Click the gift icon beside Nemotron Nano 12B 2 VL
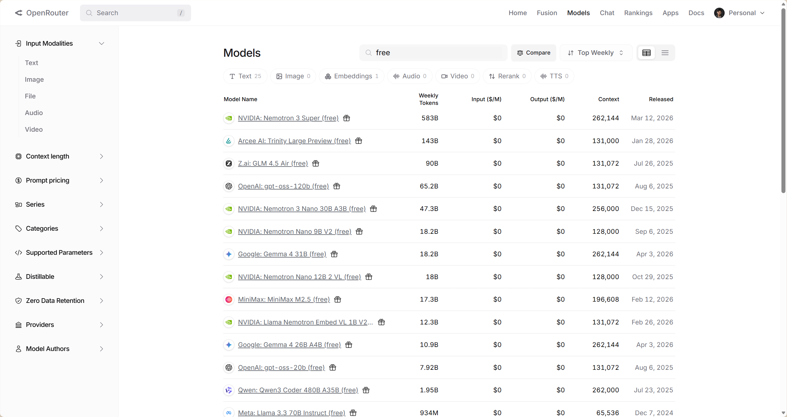This screenshot has height=417, width=787. point(369,277)
